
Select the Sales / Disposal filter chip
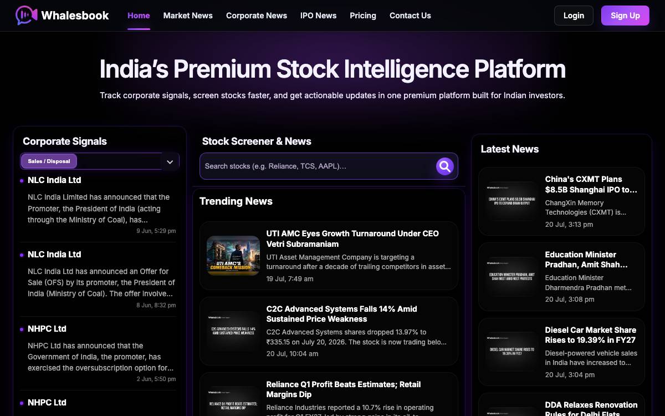[x=49, y=161]
